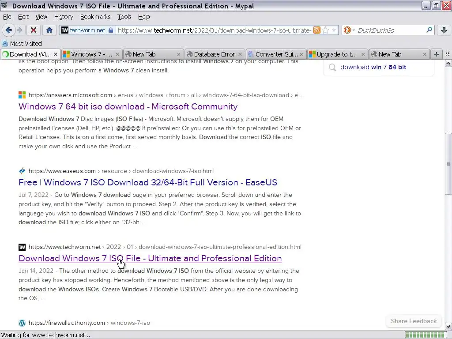Click the status text Waiting for www.techworm.net
The height and width of the screenshot is (339, 452).
(45, 335)
